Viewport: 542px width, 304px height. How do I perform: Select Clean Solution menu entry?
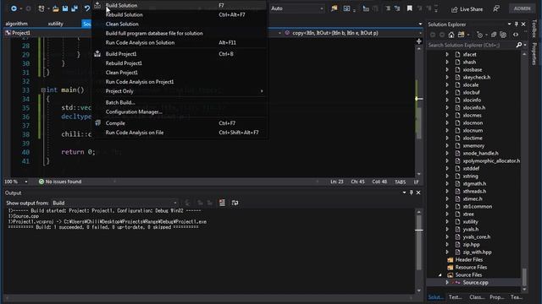pos(180,24)
